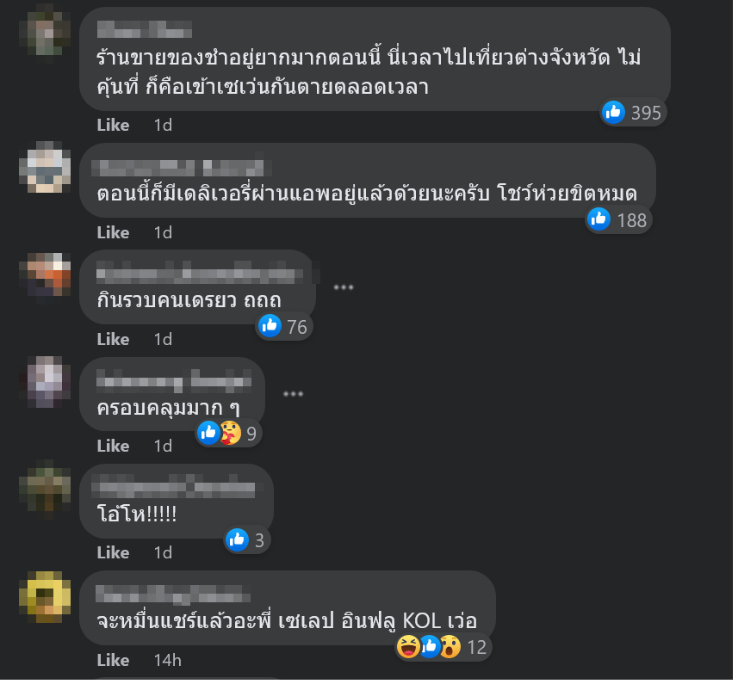This screenshot has height=684, width=738.
Task: Like the ครอบคลุมมาก comment
Action: coord(113,447)
